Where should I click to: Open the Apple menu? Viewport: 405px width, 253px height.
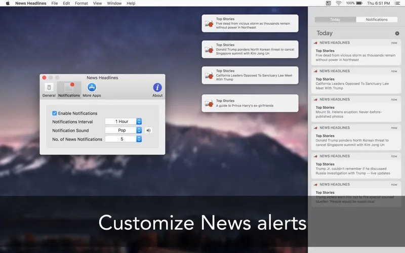click(x=7, y=3)
